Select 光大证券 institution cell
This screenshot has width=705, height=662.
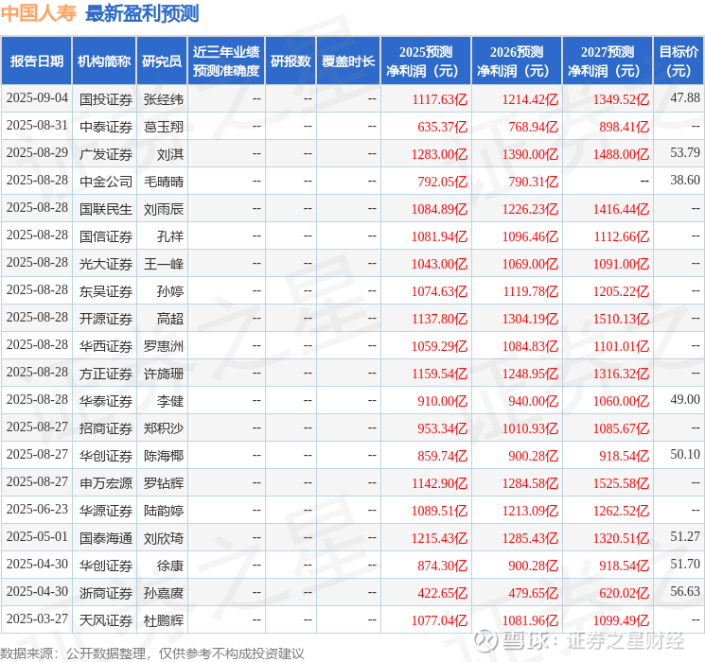click(106, 264)
